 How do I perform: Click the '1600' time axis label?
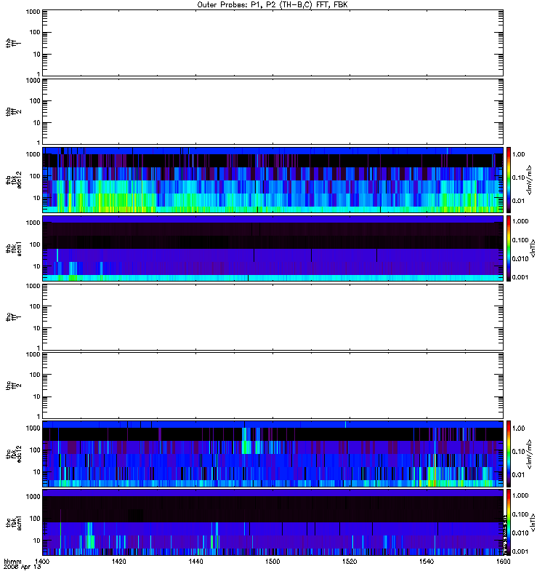click(x=503, y=561)
